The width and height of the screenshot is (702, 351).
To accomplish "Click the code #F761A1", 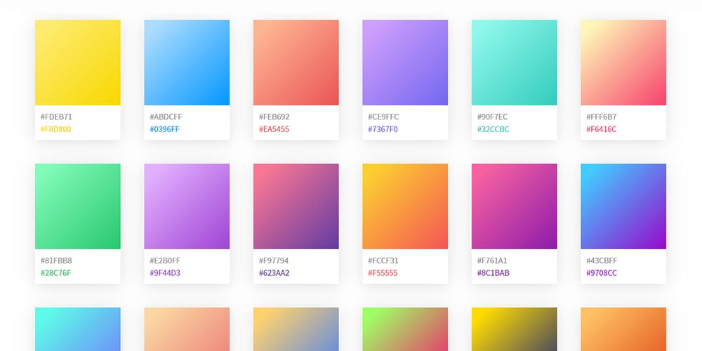I will (493, 260).
